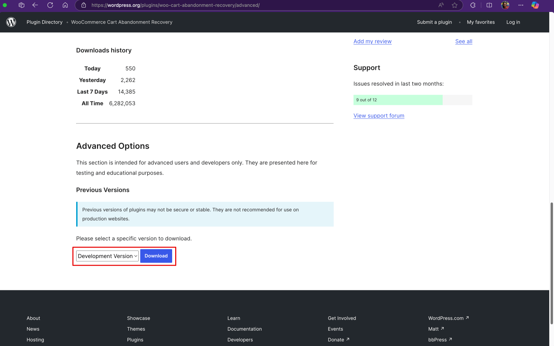554x346 pixels.
Task: Open the Developers footer link
Action: [240, 340]
